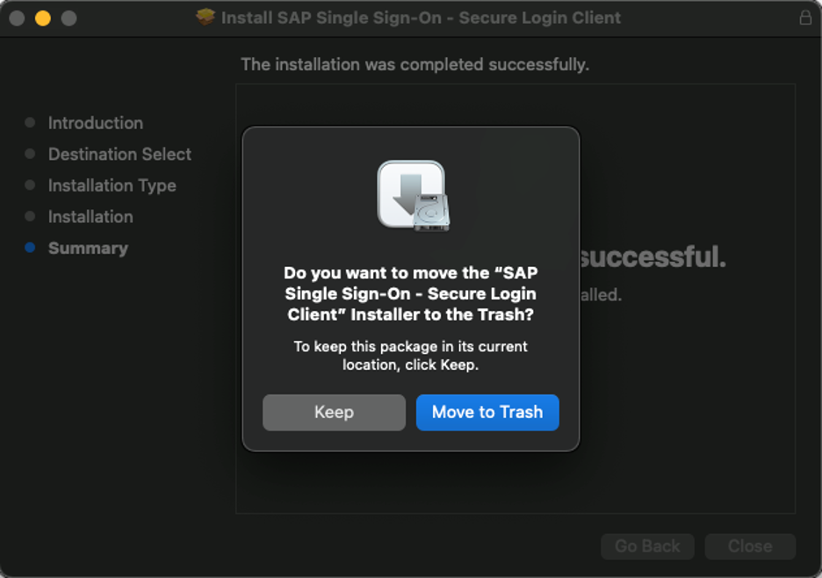Click the lock icon in title bar
Screen dimensions: 822x578
(x=805, y=18)
